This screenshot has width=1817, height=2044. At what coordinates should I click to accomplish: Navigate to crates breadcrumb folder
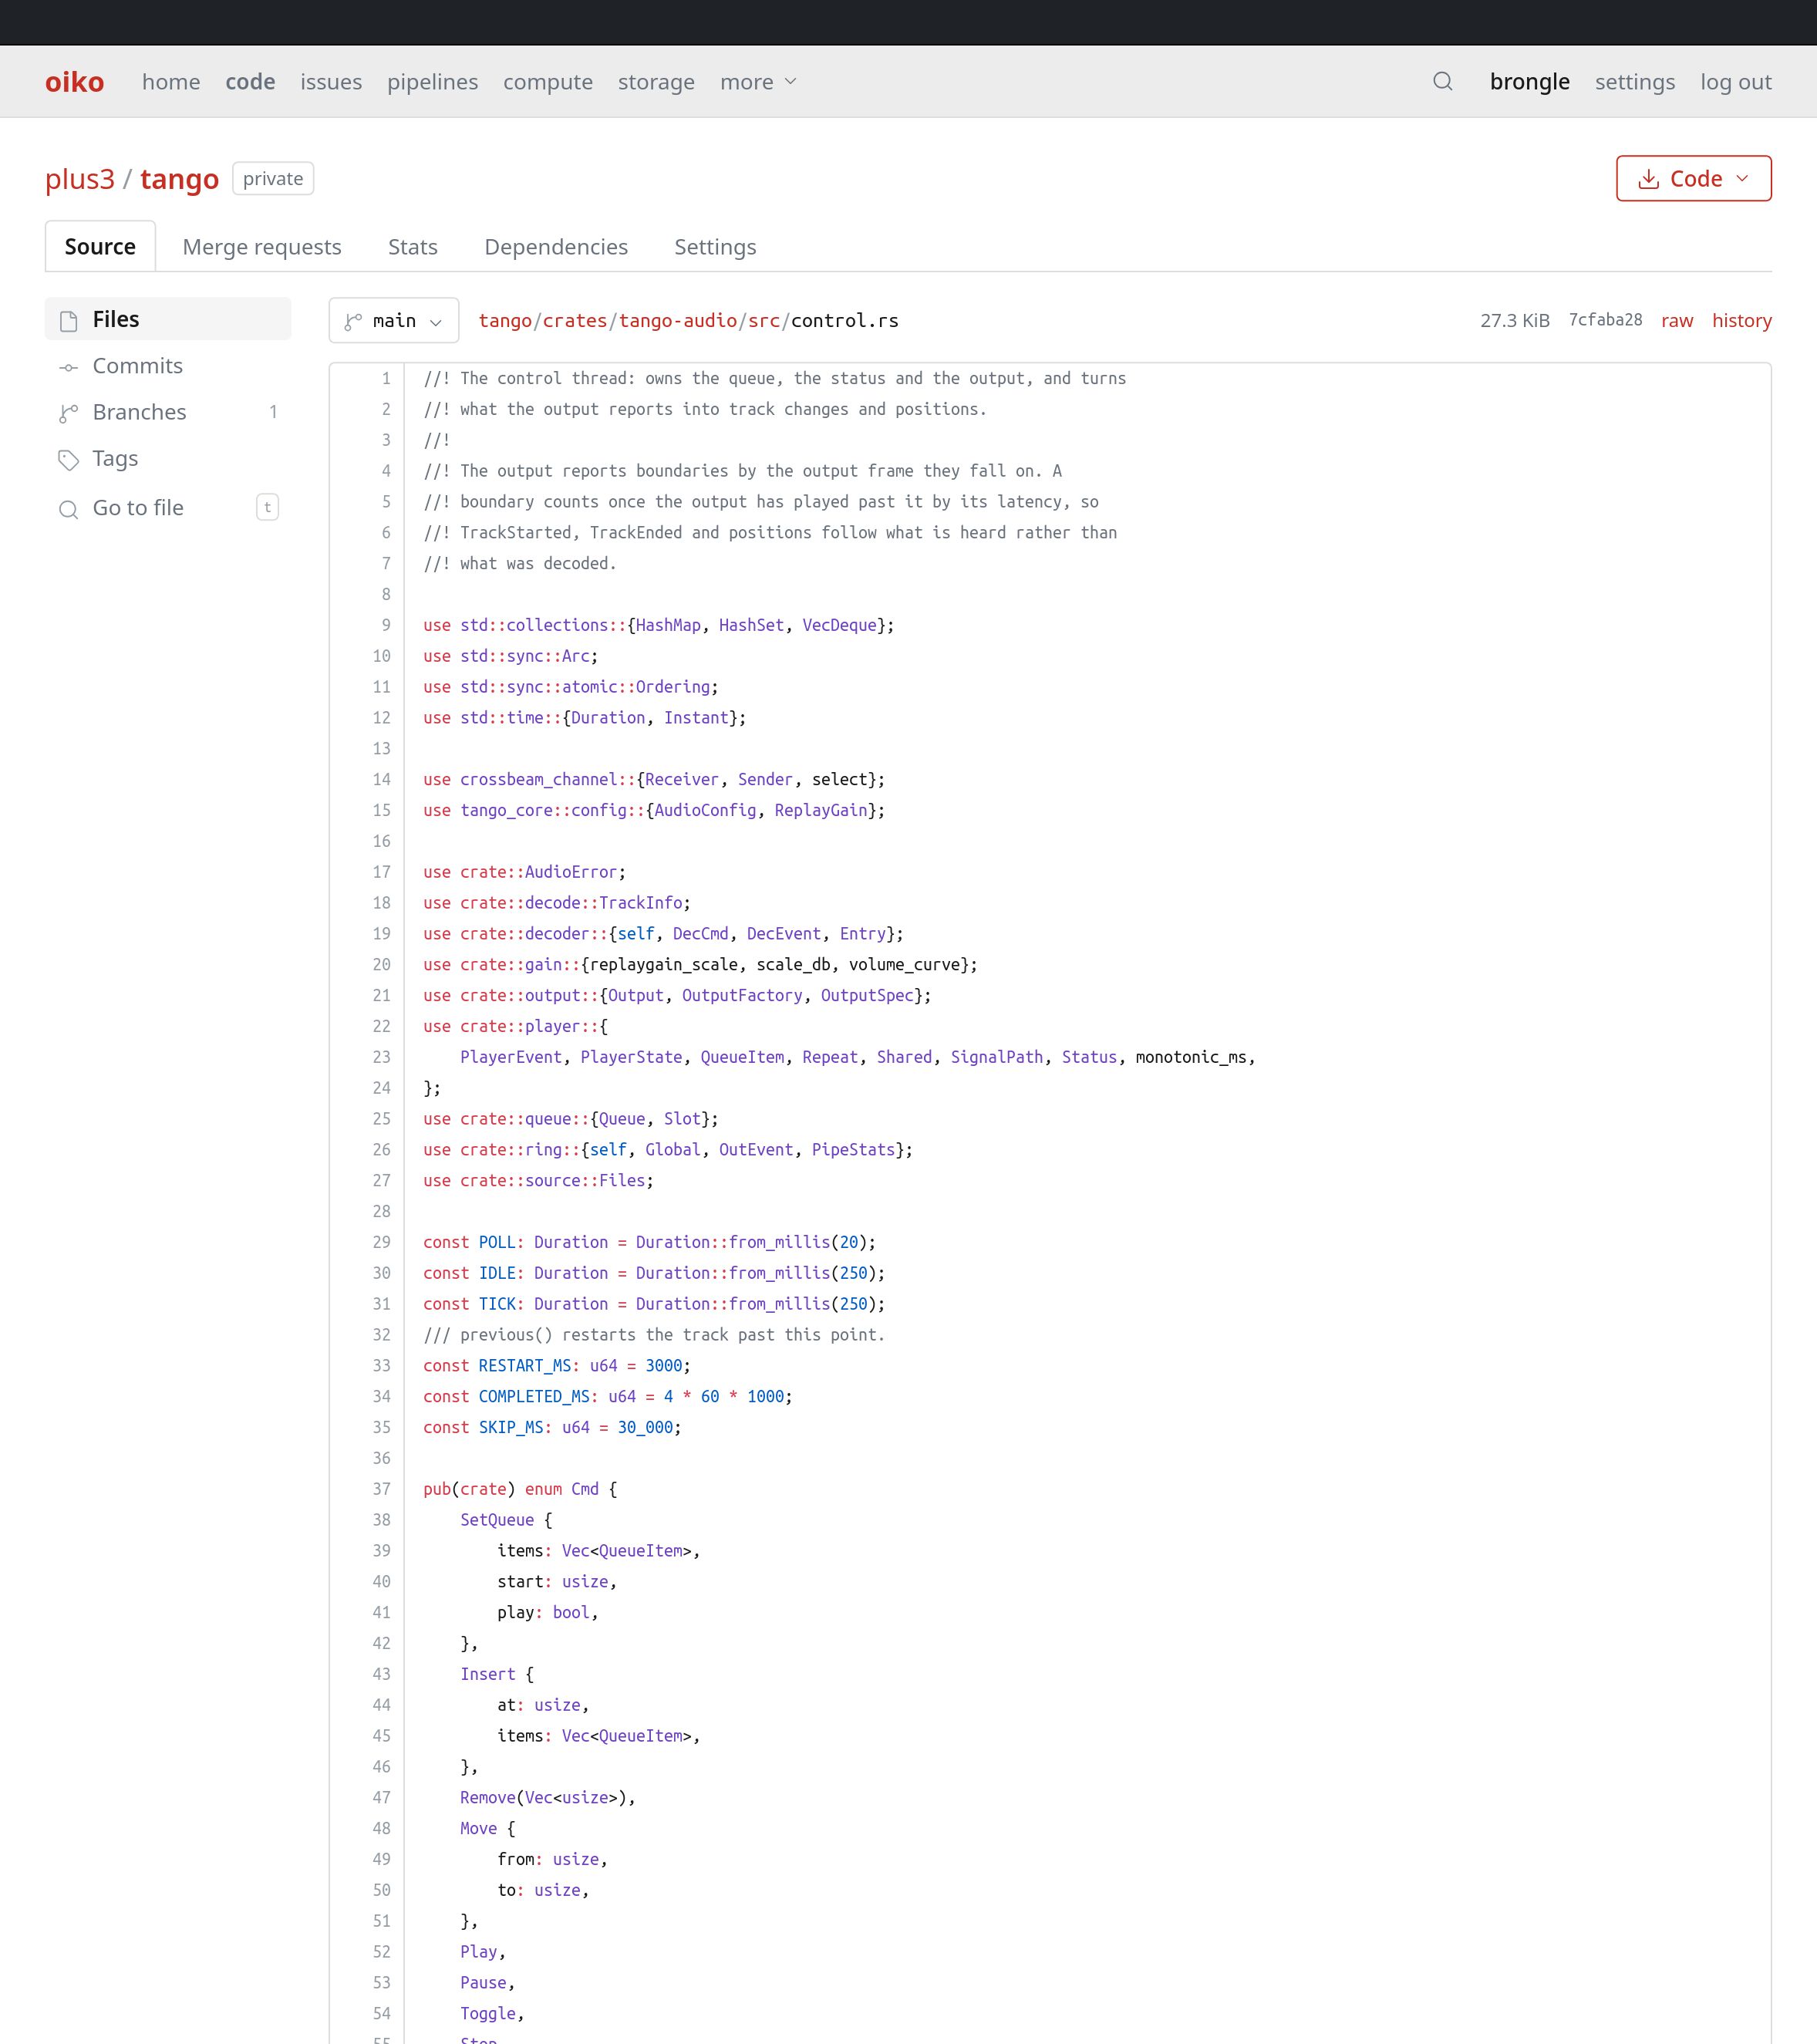coord(575,320)
